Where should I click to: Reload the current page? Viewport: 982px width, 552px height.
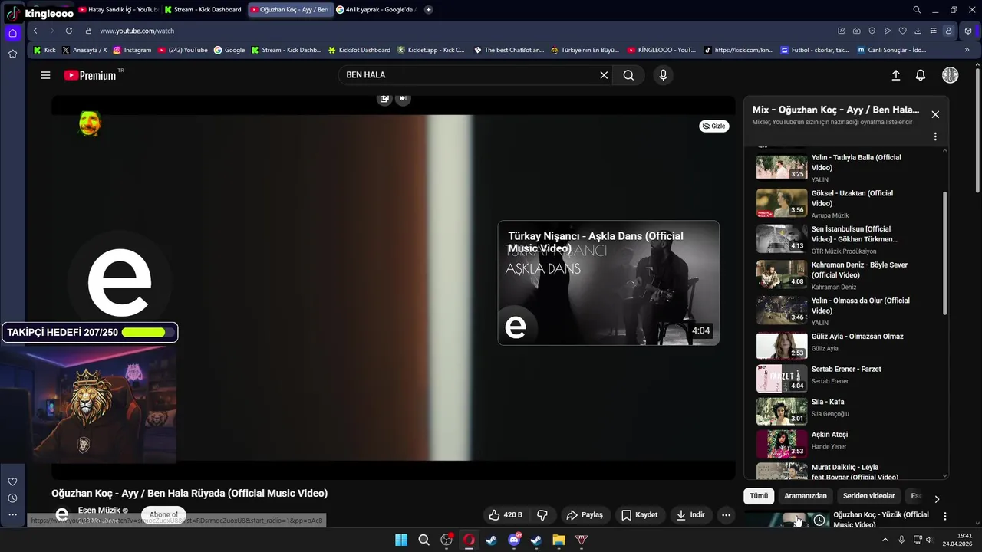(x=69, y=31)
